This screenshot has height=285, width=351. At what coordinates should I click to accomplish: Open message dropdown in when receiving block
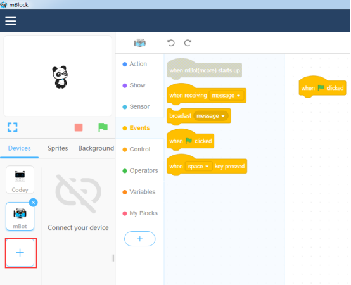(226, 96)
